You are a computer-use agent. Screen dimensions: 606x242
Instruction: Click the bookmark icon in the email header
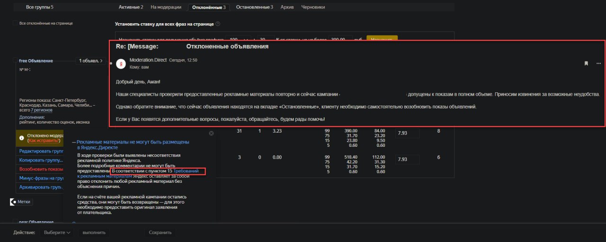[586, 63]
